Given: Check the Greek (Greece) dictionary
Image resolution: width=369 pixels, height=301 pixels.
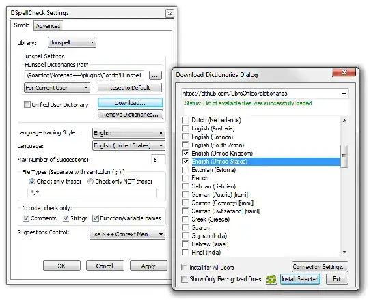Looking at the screenshot, I should pos(185,220).
